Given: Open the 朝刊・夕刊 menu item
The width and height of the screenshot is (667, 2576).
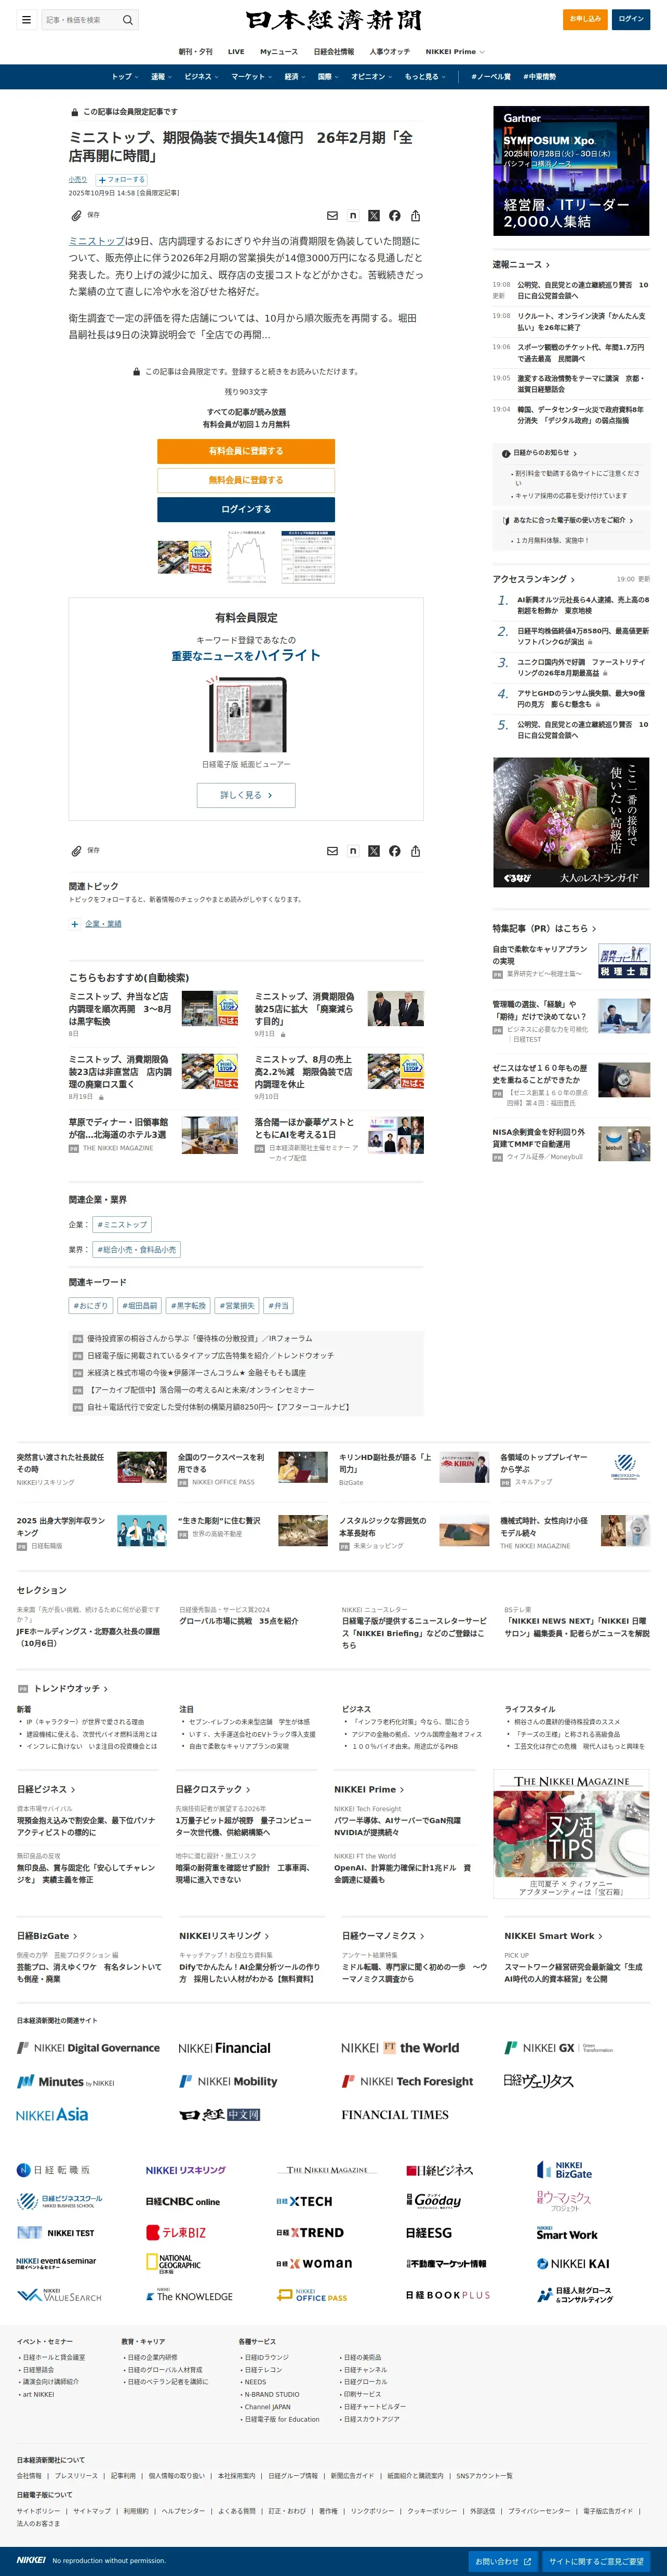Looking at the screenshot, I should pyautogui.click(x=196, y=51).
